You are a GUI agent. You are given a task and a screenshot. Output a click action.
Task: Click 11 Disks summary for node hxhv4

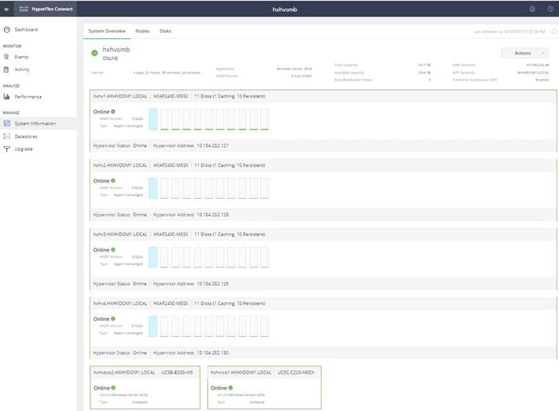pos(230,303)
